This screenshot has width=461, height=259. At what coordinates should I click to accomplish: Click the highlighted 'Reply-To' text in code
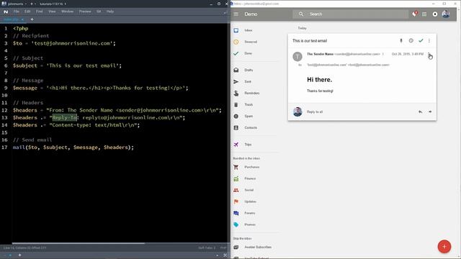(x=65, y=118)
